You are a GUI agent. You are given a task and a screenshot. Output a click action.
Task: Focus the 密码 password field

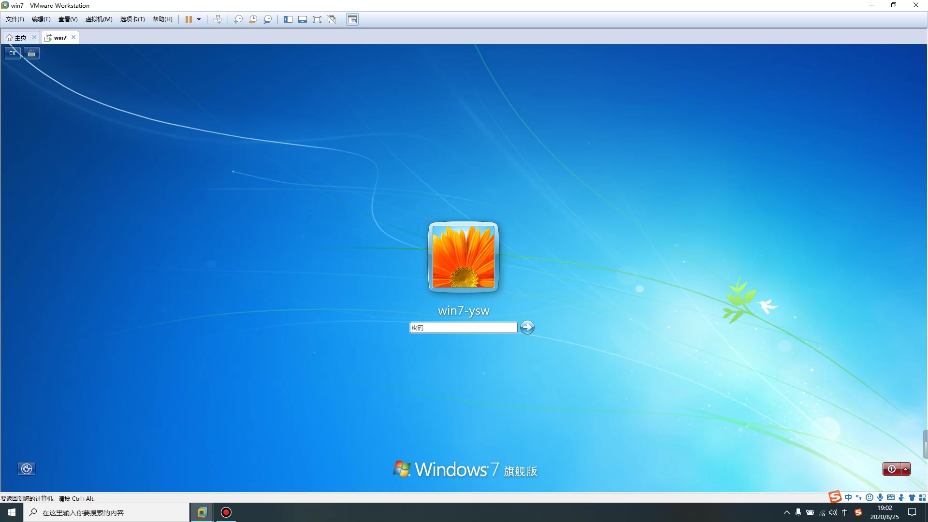tap(464, 328)
